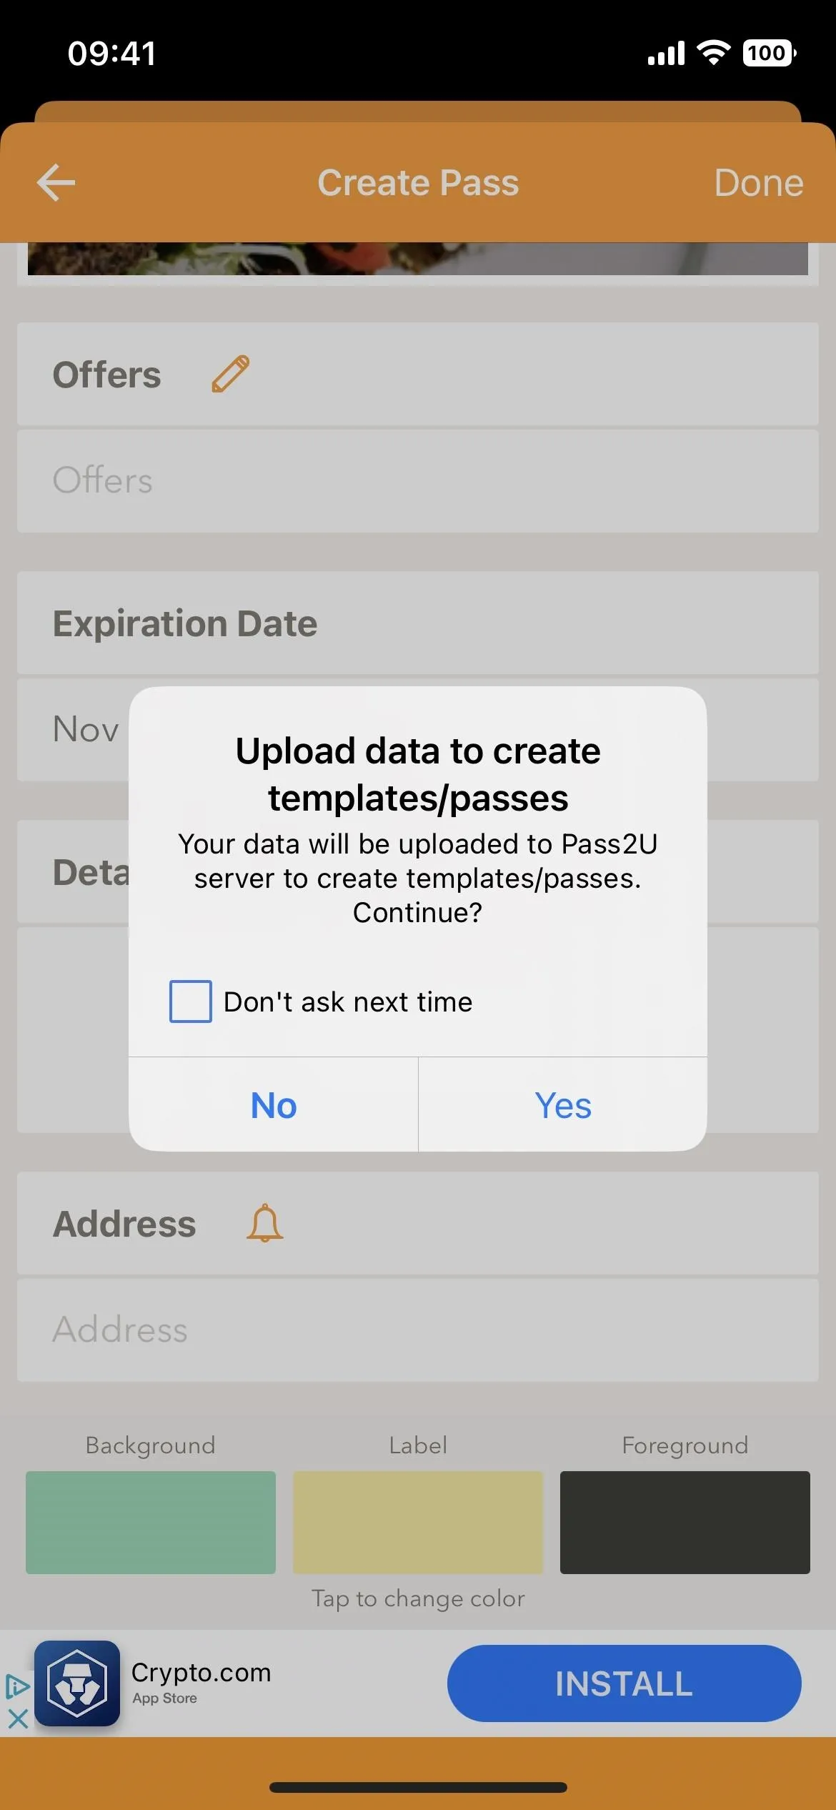
Task: Select the green Background color swatch
Action: [x=151, y=1522]
